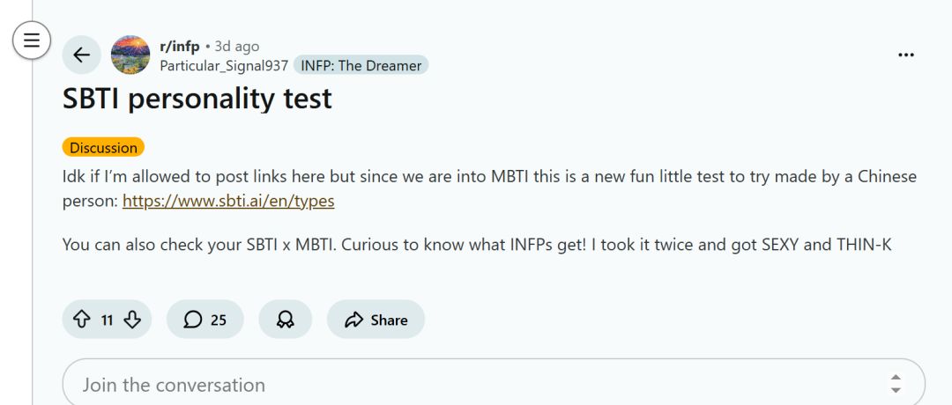
Task: View Particular_Signal937's profile
Action: (x=224, y=65)
